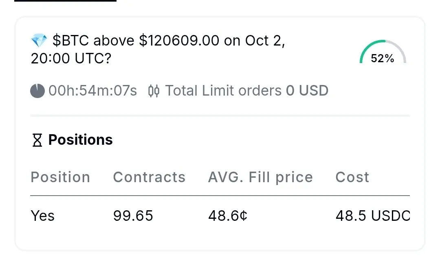Click the Total Limit orders label
The height and width of the screenshot is (268, 440).
pyautogui.click(x=223, y=91)
